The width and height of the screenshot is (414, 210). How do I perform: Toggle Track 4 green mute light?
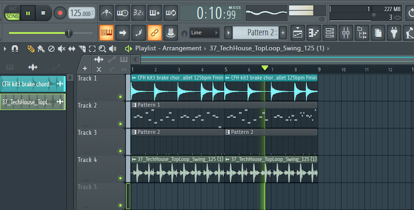click(x=121, y=178)
